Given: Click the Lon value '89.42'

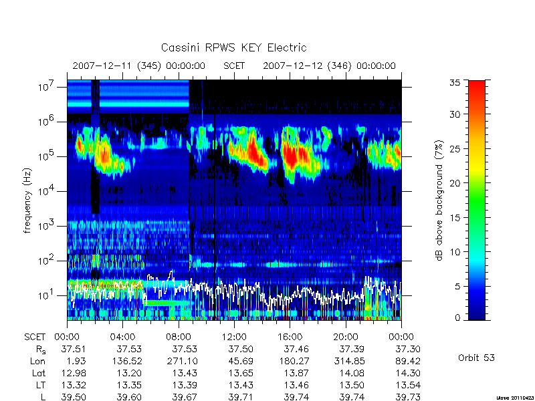Looking at the screenshot, I should click(408, 361).
